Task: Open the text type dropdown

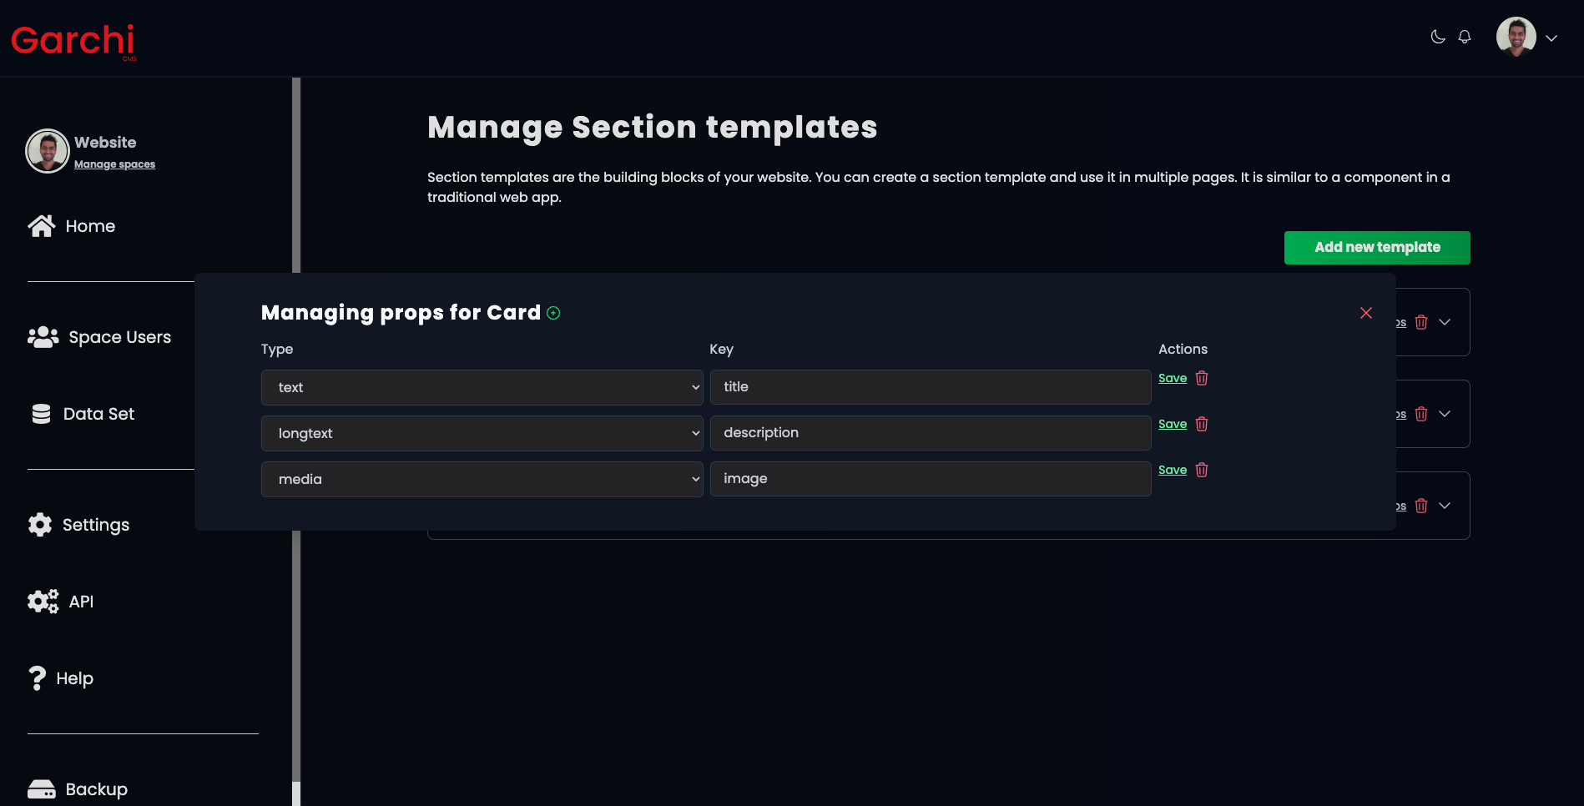Action: coord(482,387)
